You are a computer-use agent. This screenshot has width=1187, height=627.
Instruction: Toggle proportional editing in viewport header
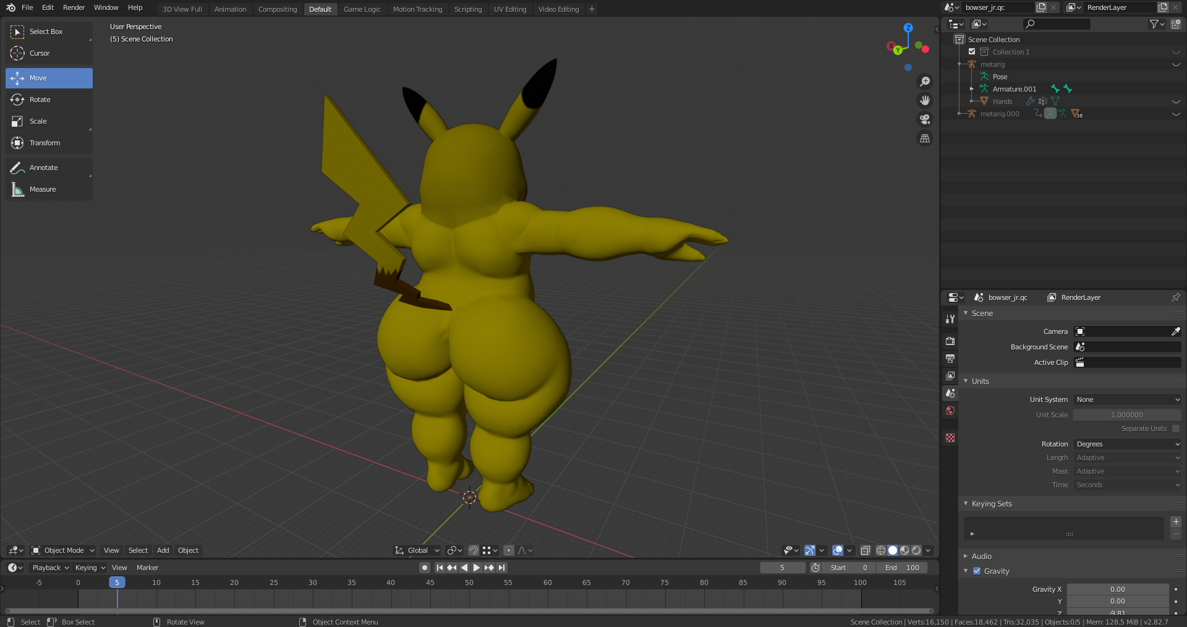pyautogui.click(x=508, y=550)
